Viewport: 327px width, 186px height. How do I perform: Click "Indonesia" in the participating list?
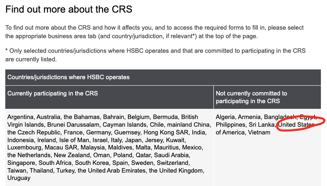pos(21,140)
